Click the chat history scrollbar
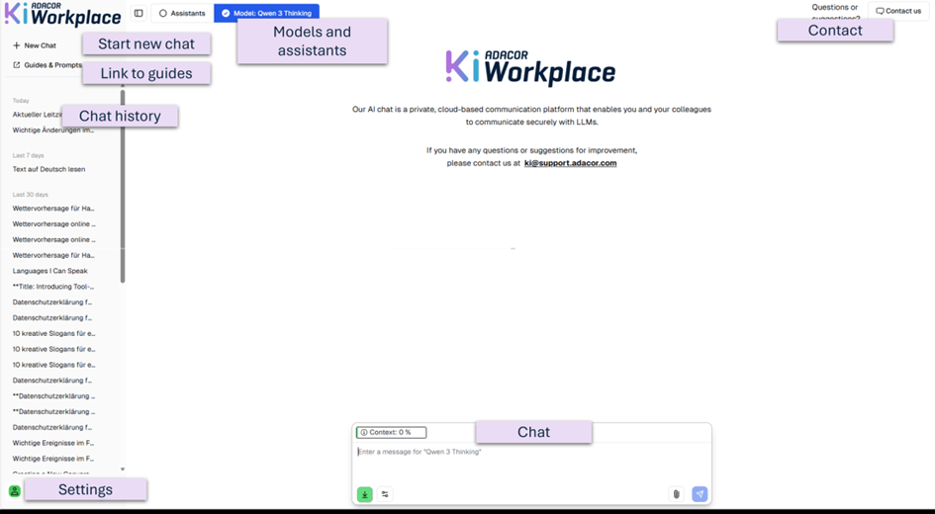935x514 pixels. pos(123,186)
